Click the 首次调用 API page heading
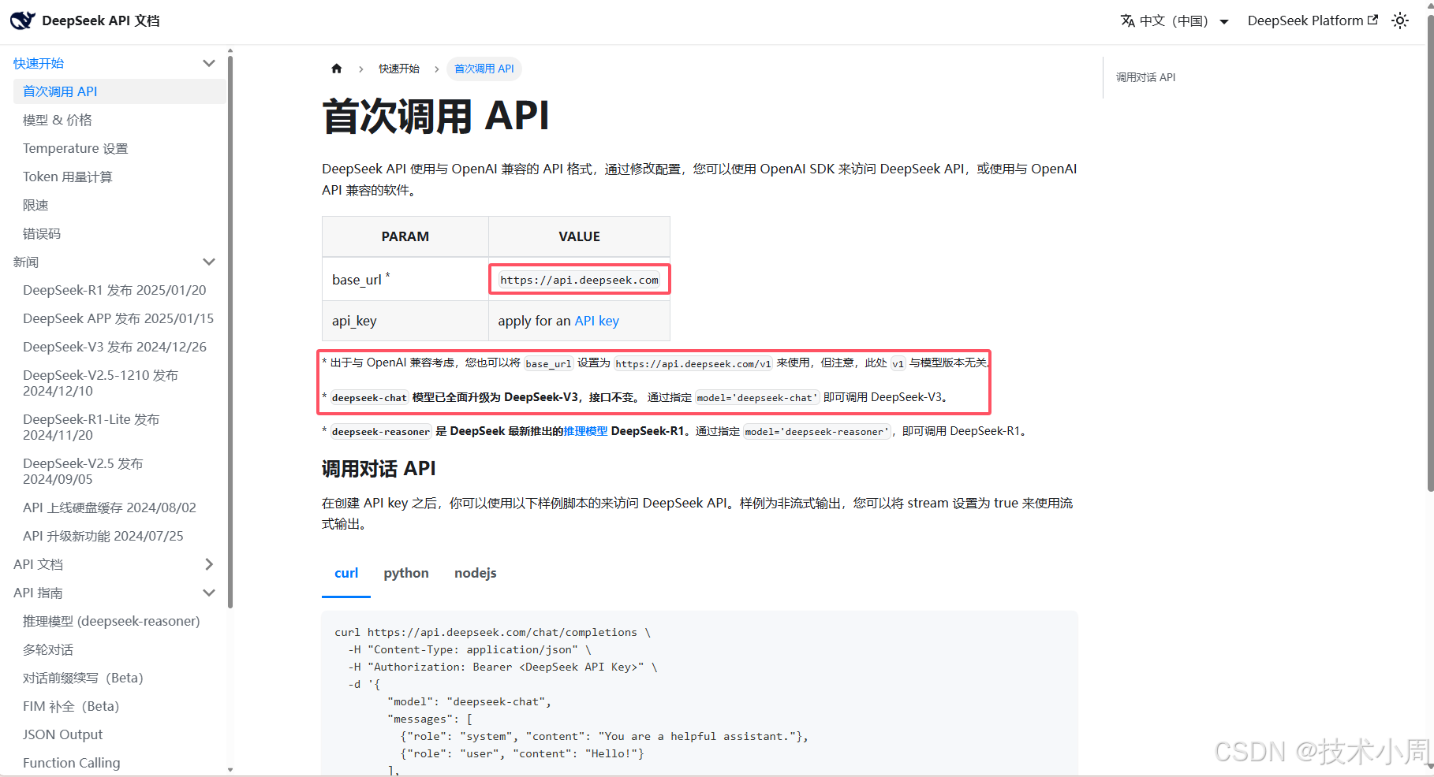1434x777 pixels. [435, 117]
